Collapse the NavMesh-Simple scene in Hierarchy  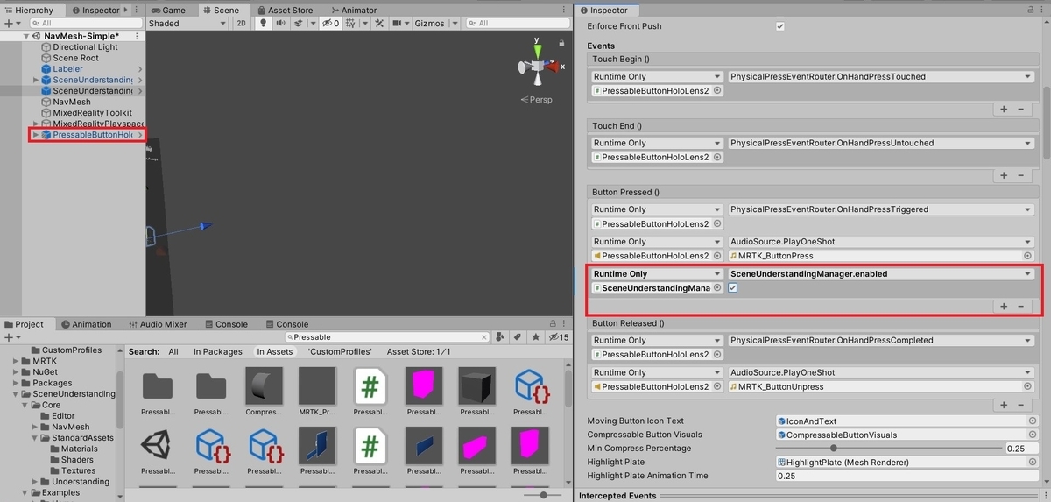[x=25, y=36]
